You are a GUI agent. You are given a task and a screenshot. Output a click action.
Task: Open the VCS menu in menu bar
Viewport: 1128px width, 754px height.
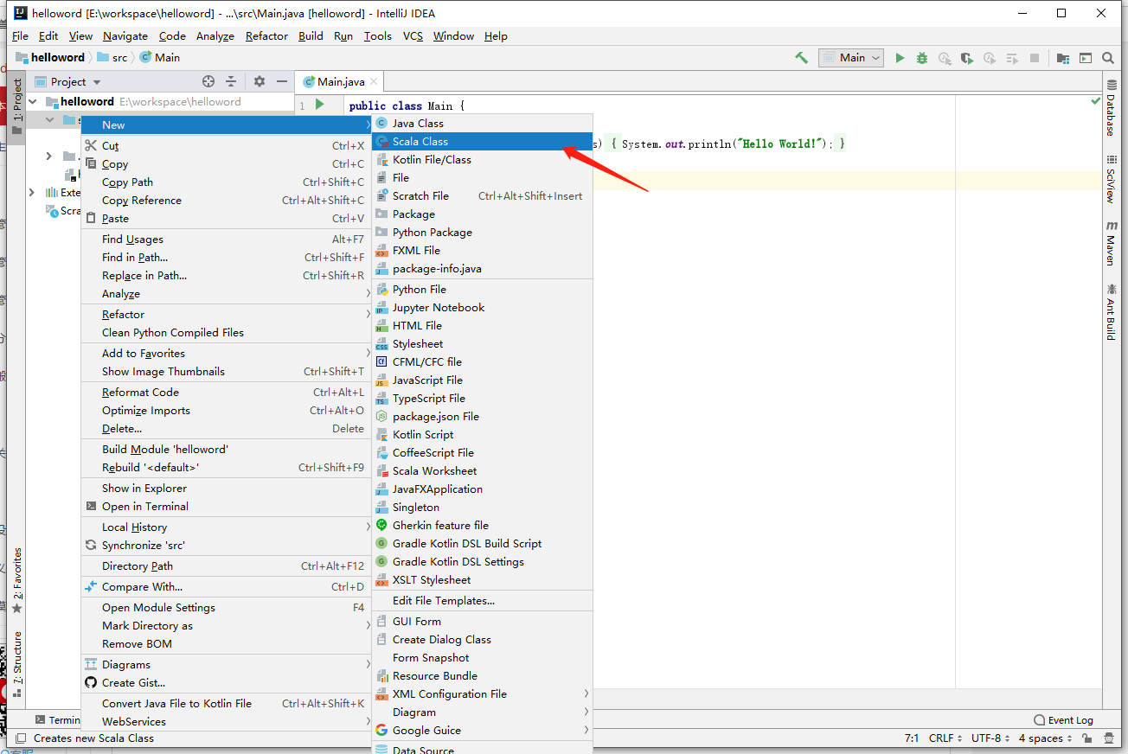coord(413,35)
